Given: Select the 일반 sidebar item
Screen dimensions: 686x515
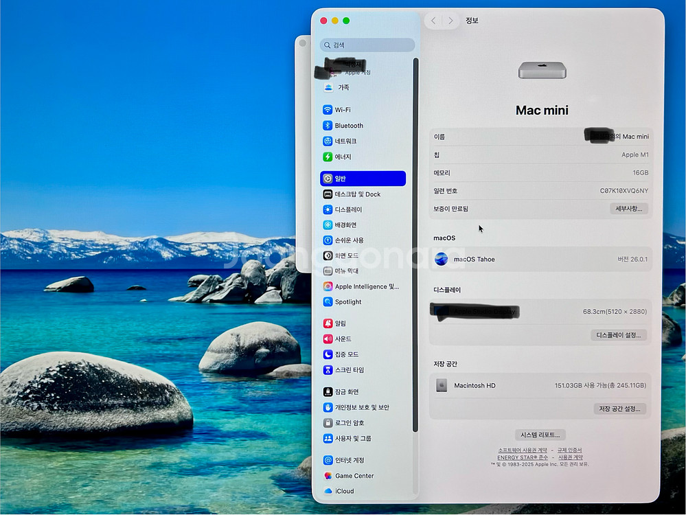Looking at the screenshot, I should [x=363, y=179].
